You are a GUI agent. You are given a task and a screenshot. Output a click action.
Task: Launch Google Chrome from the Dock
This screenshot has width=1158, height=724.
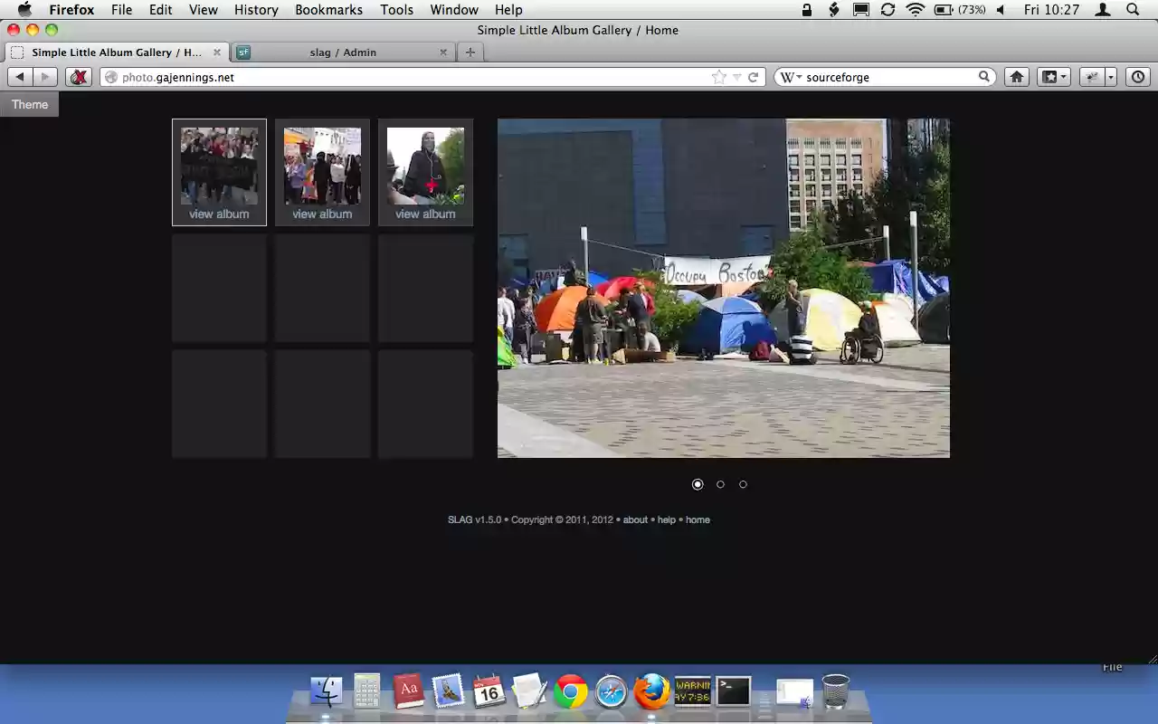point(570,692)
